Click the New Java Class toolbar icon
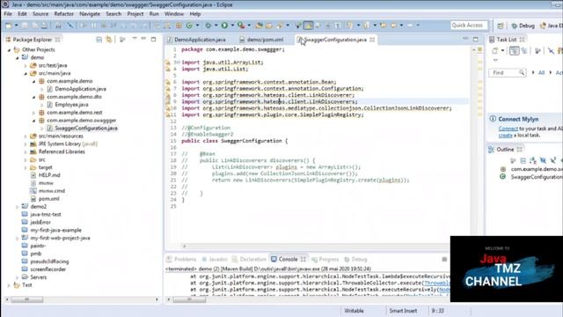 (189, 26)
